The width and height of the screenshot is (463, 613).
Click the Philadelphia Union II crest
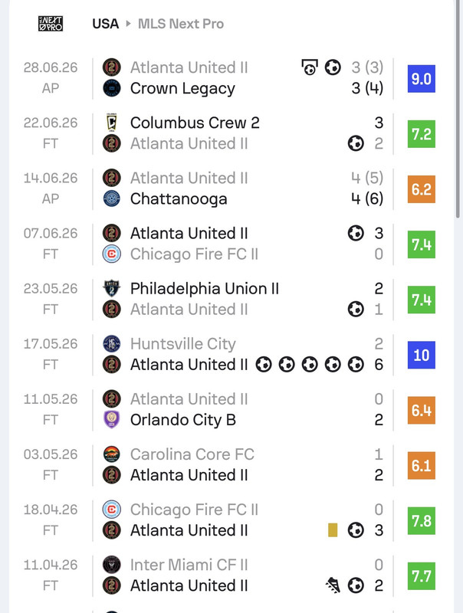111,289
